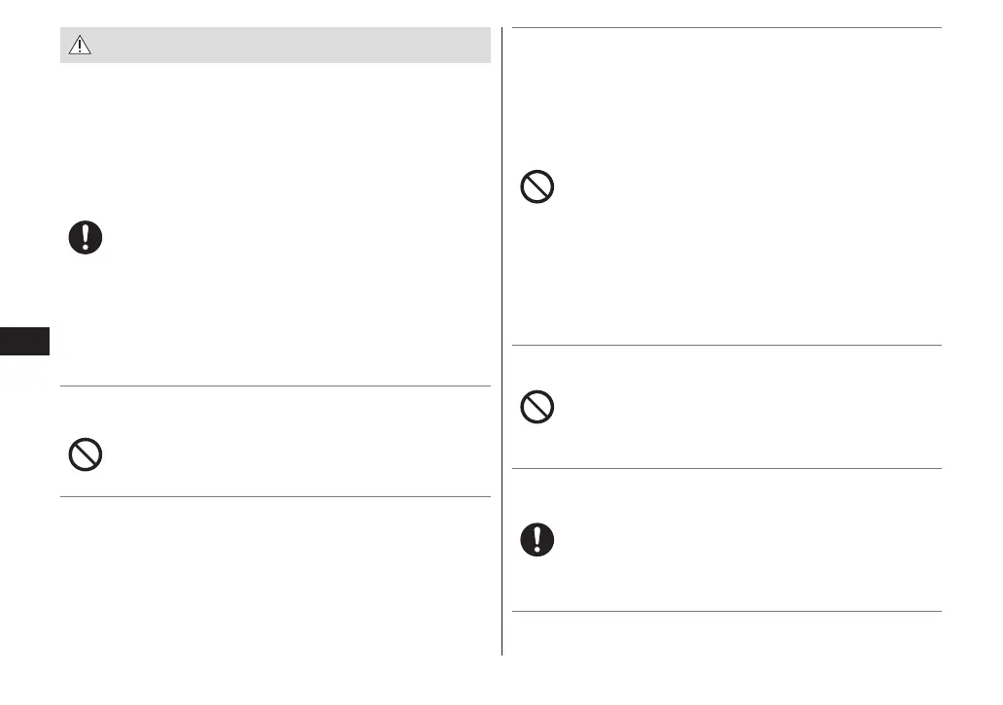Select the black tab on left edge
1003x705 pixels.
pyautogui.click(x=24, y=341)
